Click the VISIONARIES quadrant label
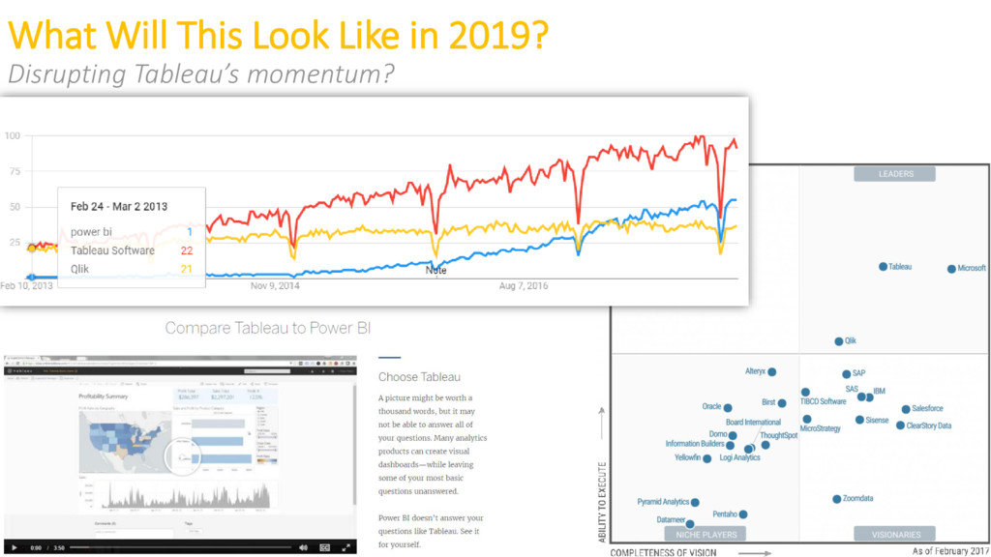This screenshot has width=991, height=557. coord(895,534)
